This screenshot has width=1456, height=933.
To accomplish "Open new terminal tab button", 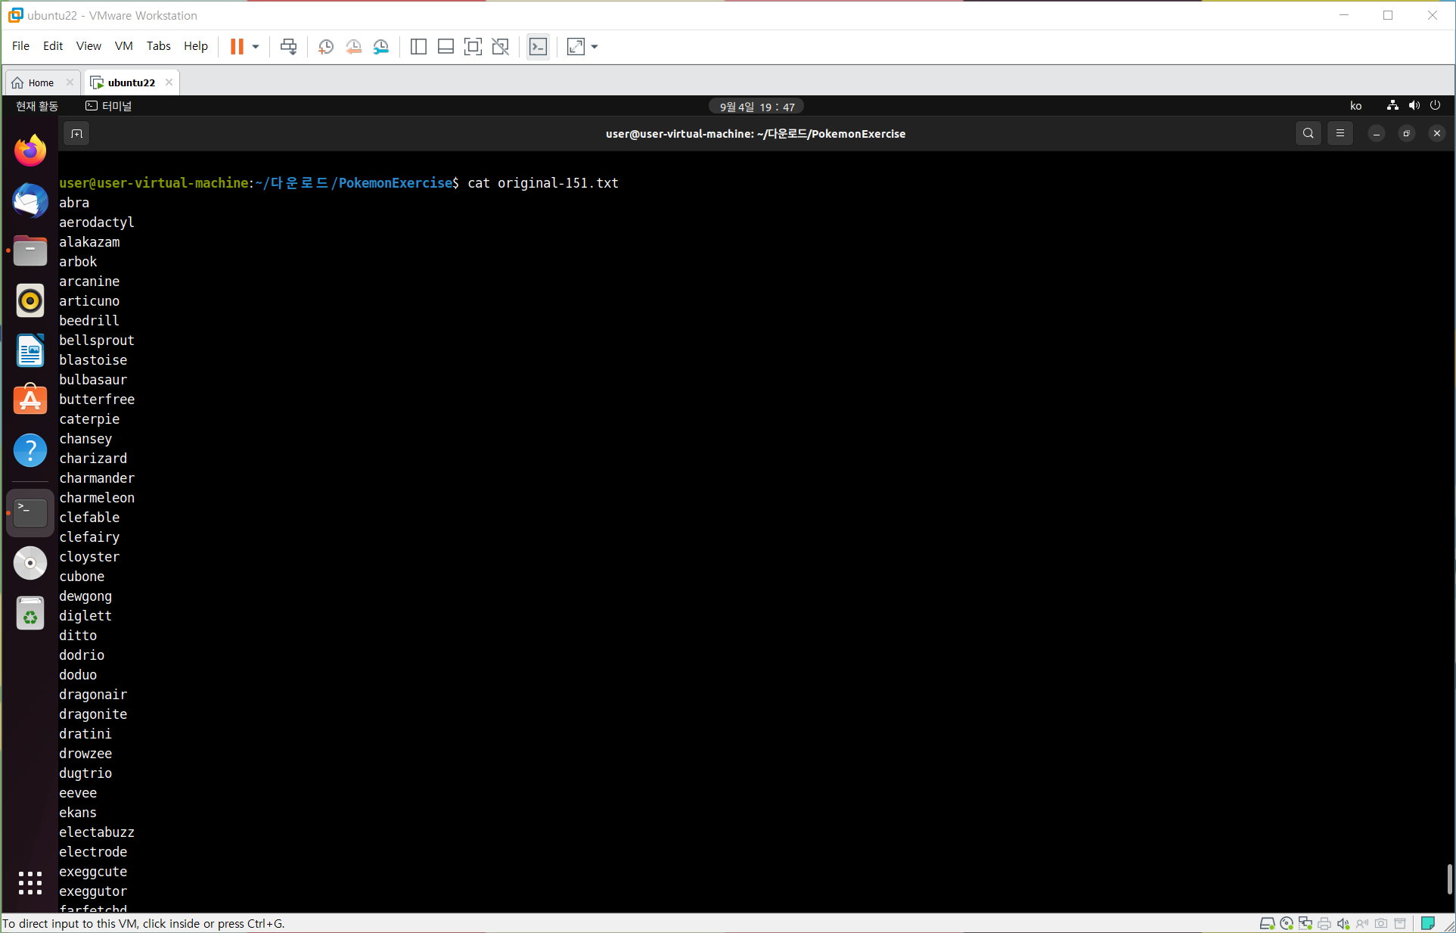I will 76,134.
